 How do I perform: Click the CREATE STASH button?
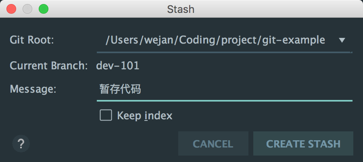(x=303, y=143)
